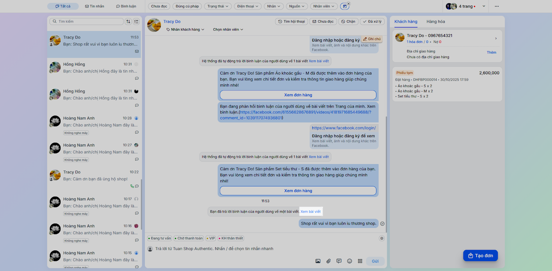552x271 pixels.
Task: Click the Phiếu tạm order DHFBP000014
Action: point(447,84)
